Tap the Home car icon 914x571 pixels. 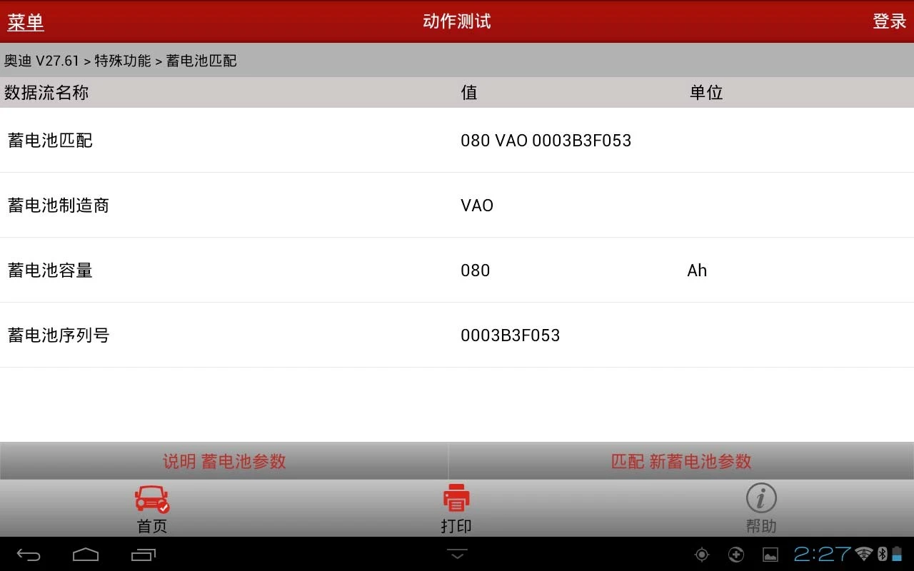[x=152, y=499]
